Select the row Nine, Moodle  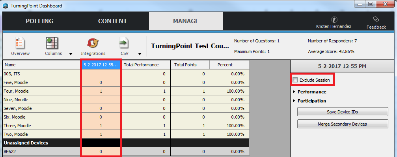(x=126, y=100)
